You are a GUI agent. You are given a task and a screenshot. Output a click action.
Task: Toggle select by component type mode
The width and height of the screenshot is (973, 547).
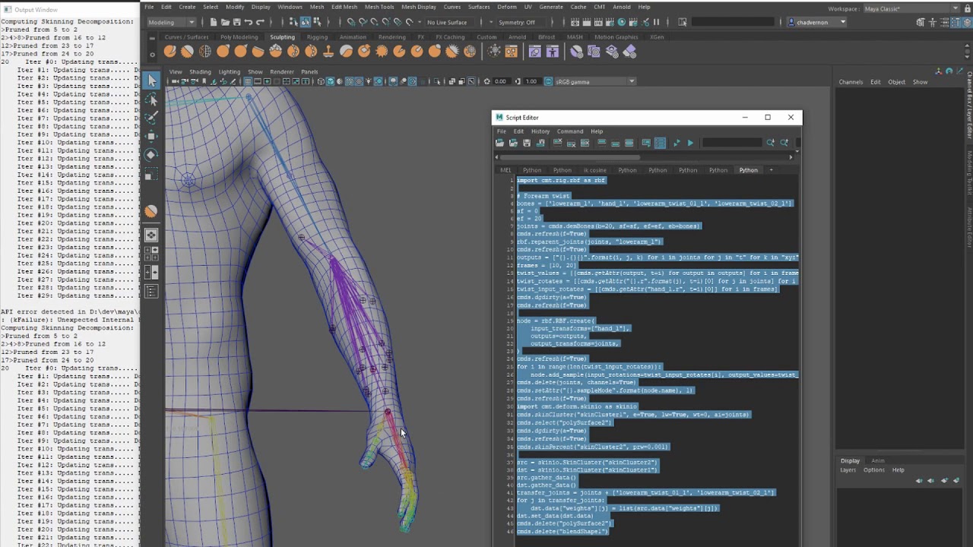point(316,22)
